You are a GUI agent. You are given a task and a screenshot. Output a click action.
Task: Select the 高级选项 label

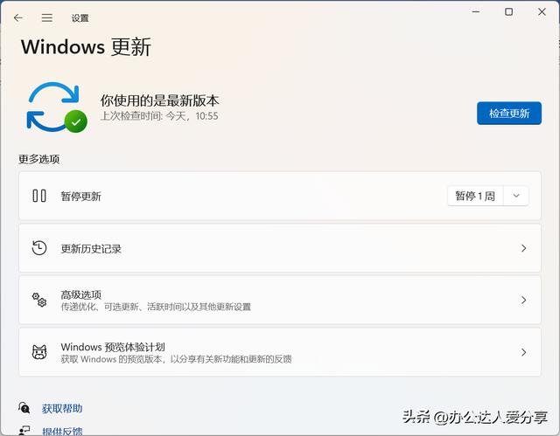pos(81,294)
